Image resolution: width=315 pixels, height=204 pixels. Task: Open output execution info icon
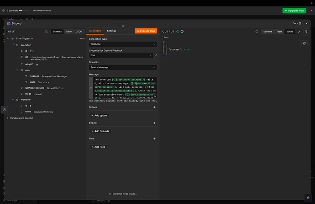182,32
